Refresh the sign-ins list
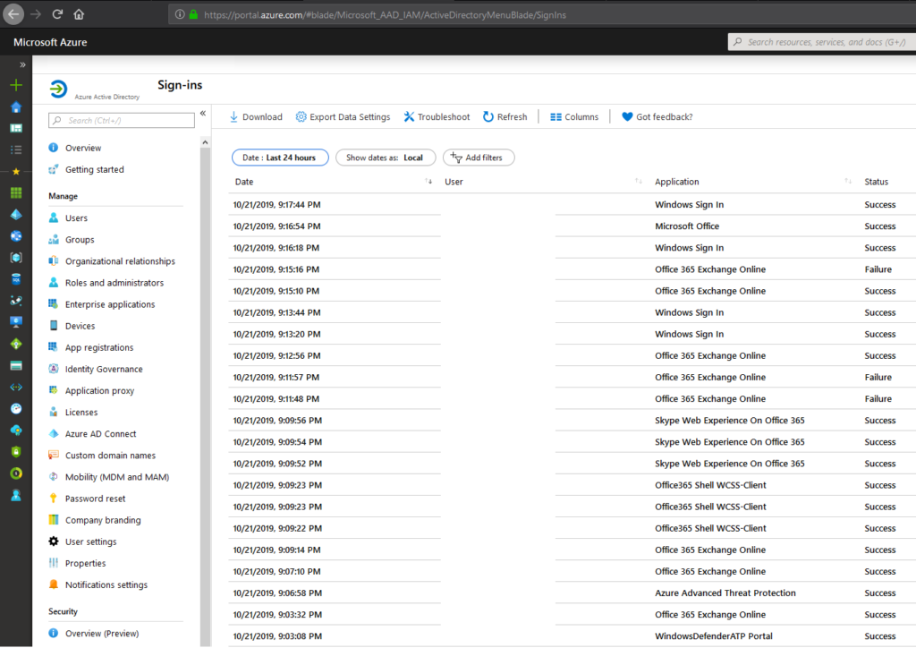Viewport: 916px width, 648px height. click(x=505, y=117)
